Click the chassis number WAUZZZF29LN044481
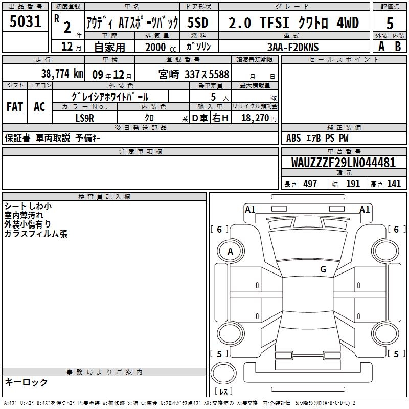 click(343, 163)
